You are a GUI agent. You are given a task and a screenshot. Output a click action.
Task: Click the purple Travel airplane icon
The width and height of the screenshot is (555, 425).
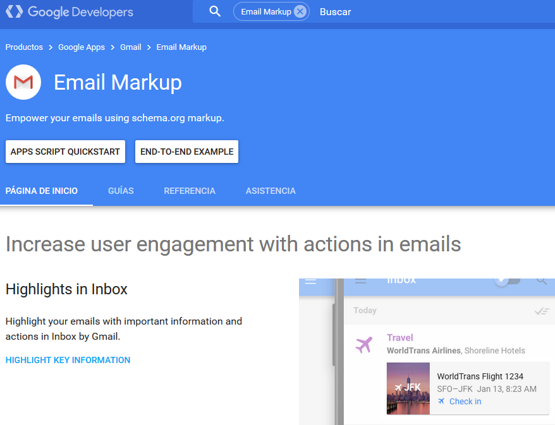[364, 345]
